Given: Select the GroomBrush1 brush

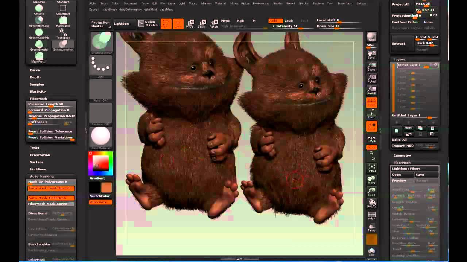Looking at the screenshot, I should click(x=39, y=45).
